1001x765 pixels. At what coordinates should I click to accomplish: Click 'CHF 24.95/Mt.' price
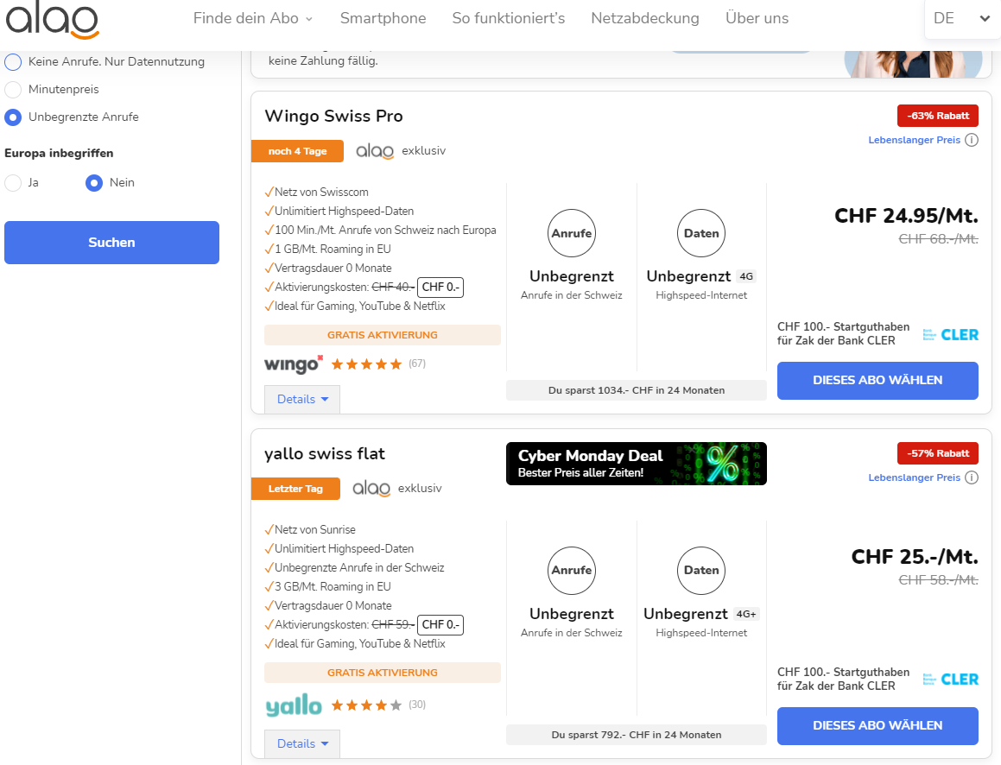point(906,216)
